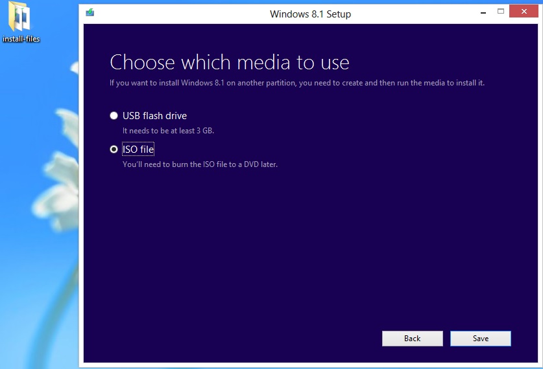Click the 'Windows 8.1 Setup' window title
Image resolution: width=543 pixels, height=369 pixels.
tap(310, 14)
